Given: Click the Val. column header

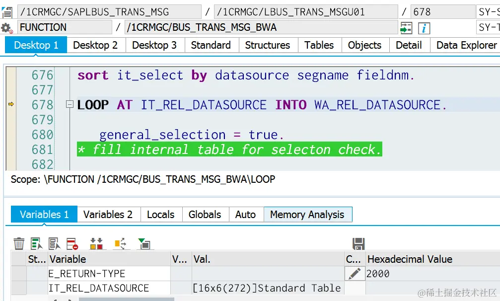Looking at the screenshot, I should pyautogui.click(x=268, y=259).
